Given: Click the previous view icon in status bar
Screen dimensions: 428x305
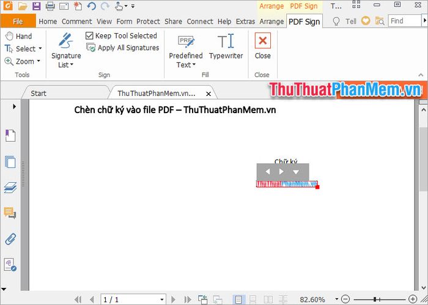Looking at the screenshot, I should (x=202, y=299).
